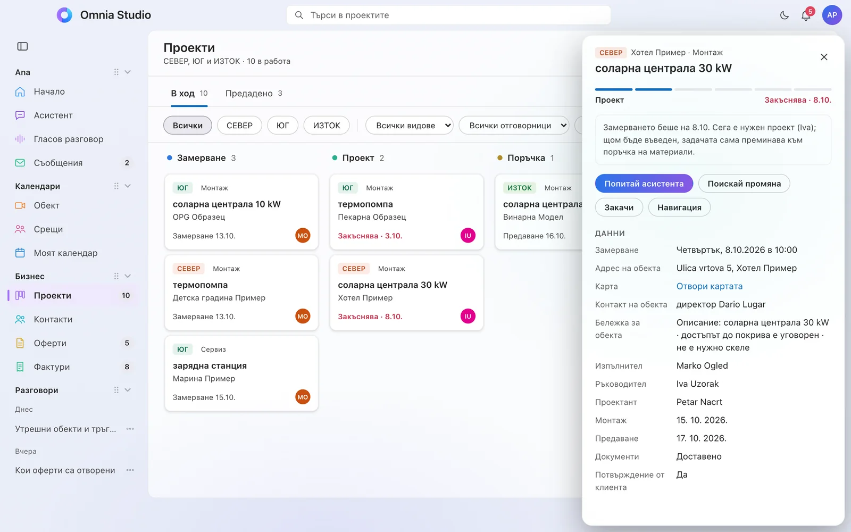Open options for Кои оферти са отворени
This screenshot has height=532, width=851.
[x=130, y=470]
